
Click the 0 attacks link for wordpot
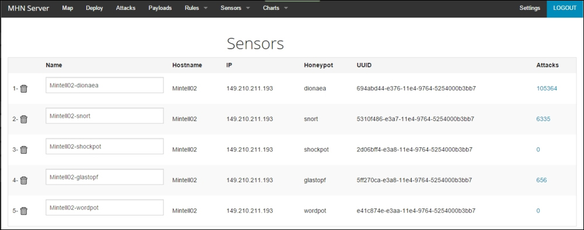(538, 211)
